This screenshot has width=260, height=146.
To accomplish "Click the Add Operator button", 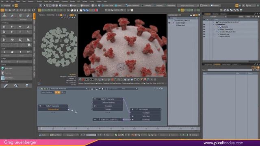I will click(174, 15).
